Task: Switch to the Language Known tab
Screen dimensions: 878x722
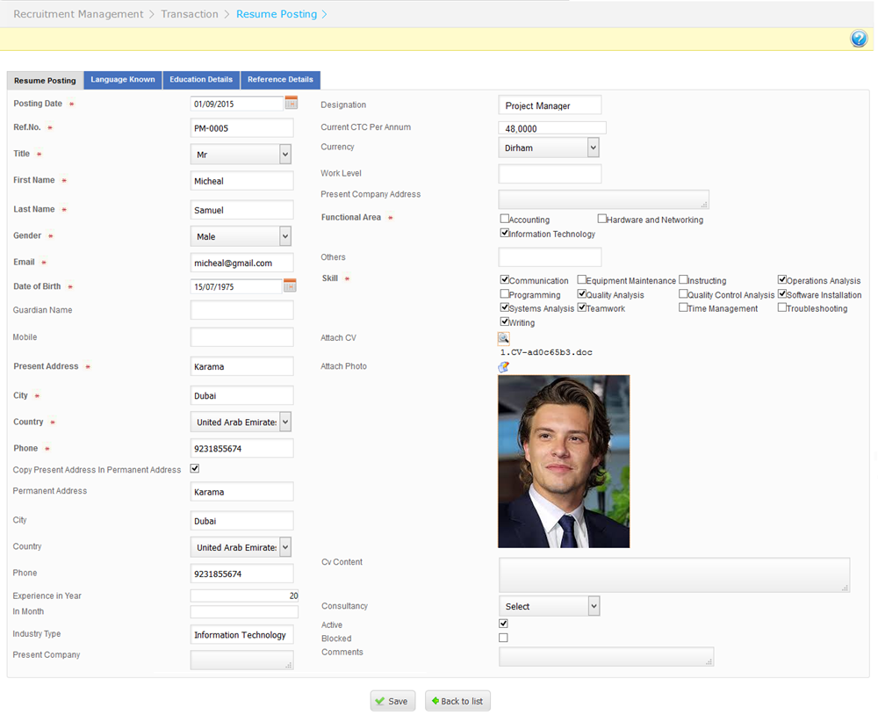Action: [x=123, y=80]
